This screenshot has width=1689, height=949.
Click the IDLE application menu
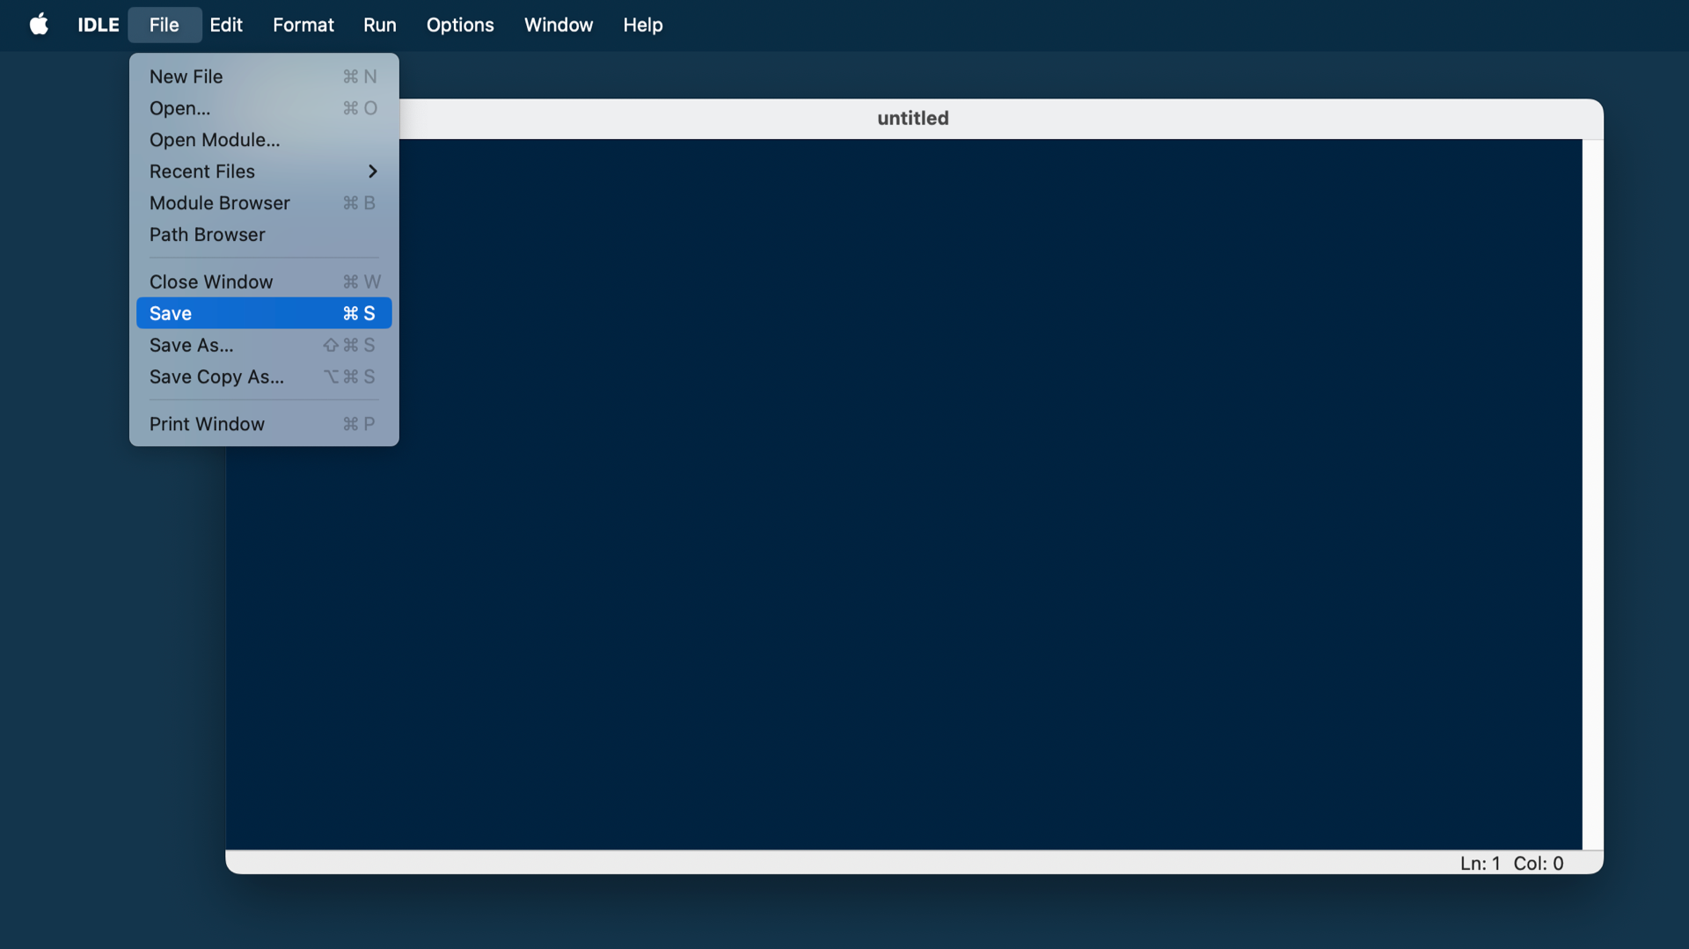click(97, 25)
